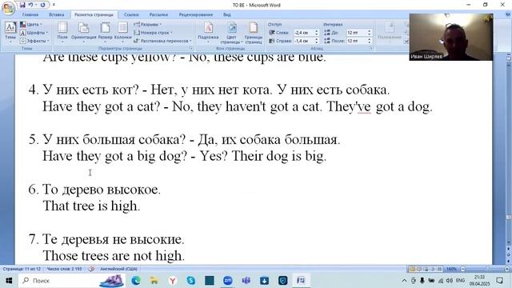Expand the Расстановка переносов dropdown
The height and width of the screenshot is (288, 512).
[x=162, y=41]
